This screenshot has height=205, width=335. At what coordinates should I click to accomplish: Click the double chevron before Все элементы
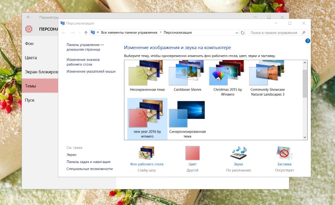98,32
